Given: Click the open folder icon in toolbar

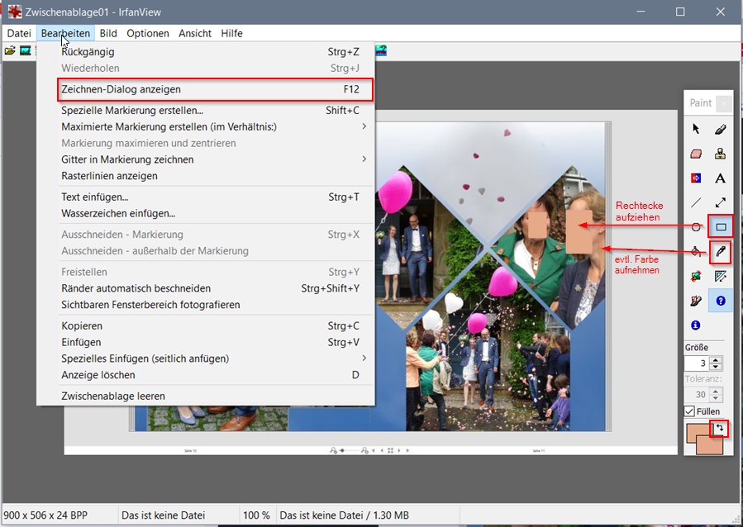Looking at the screenshot, I should point(10,51).
